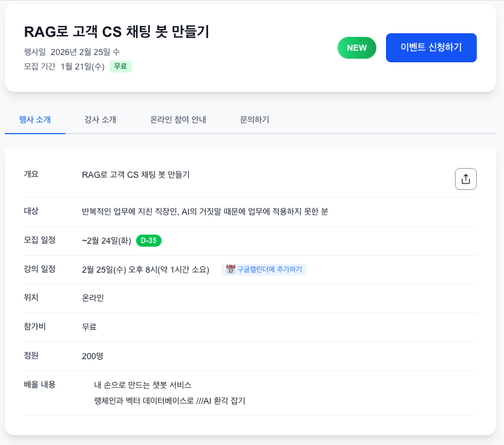504x445 pixels.
Task: Open the 구글캘린더에 추가하기 link
Action: [x=269, y=270]
